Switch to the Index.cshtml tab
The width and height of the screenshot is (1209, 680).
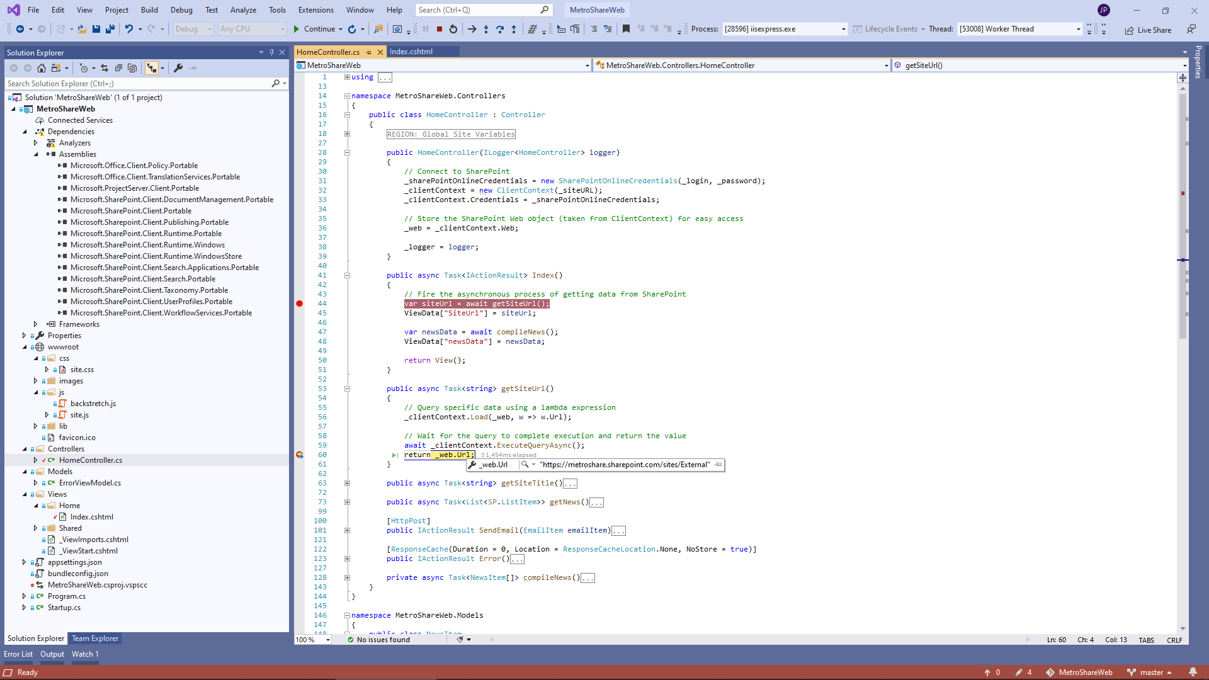(x=411, y=52)
